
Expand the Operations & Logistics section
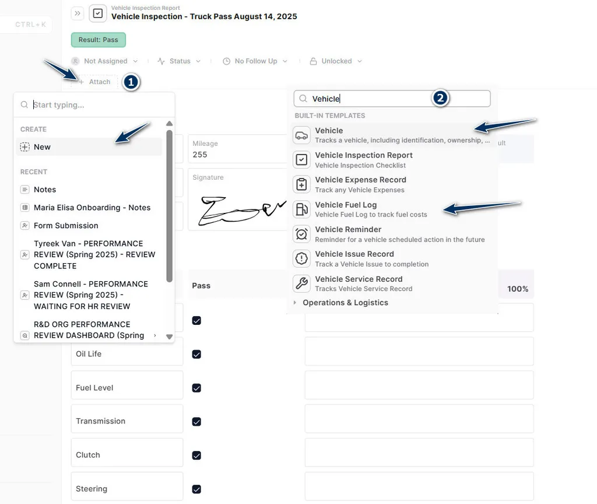345,303
